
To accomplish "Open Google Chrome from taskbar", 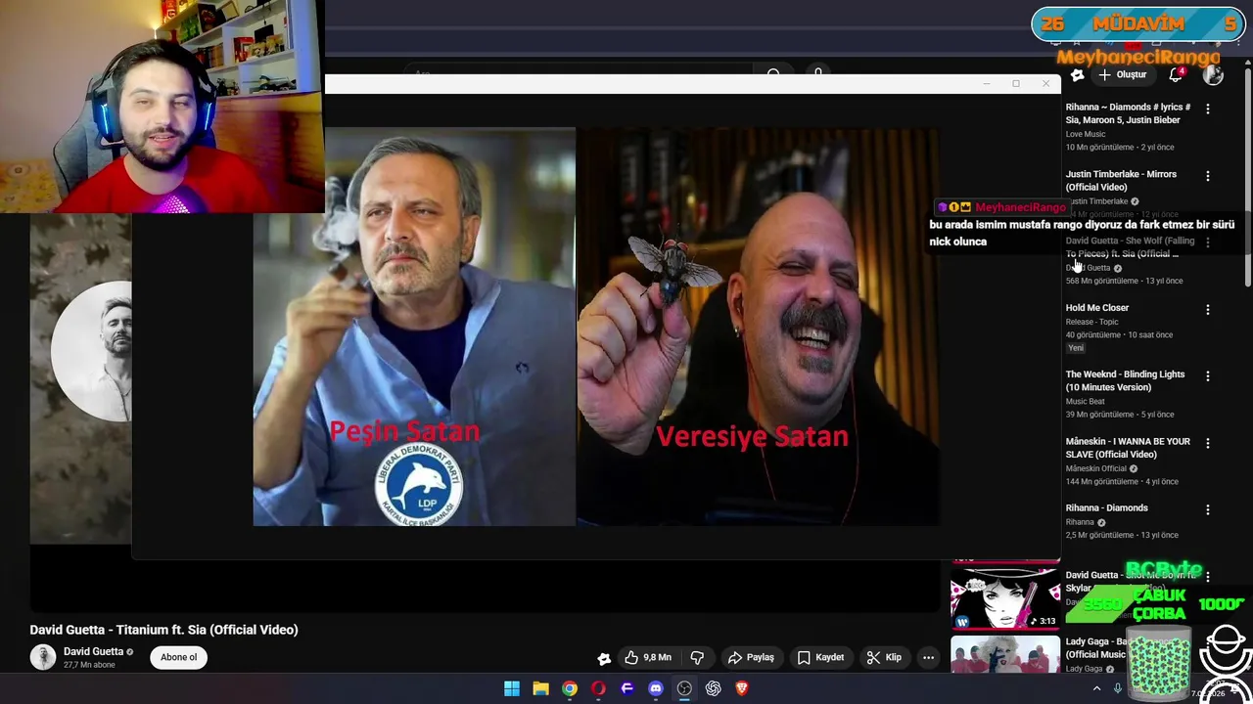I will (570, 688).
